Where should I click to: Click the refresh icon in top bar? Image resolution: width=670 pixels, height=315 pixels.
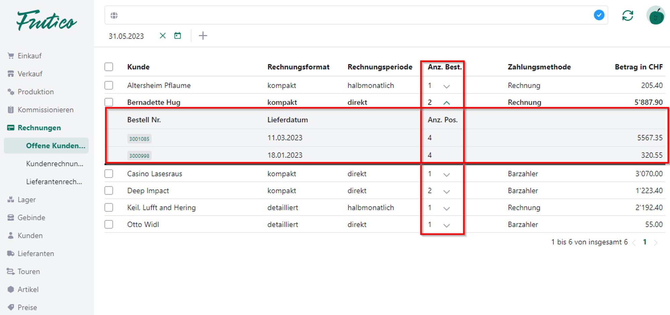click(627, 16)
